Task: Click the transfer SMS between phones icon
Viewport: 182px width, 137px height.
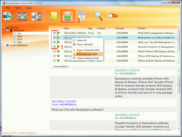Action: tap(22, 16)
